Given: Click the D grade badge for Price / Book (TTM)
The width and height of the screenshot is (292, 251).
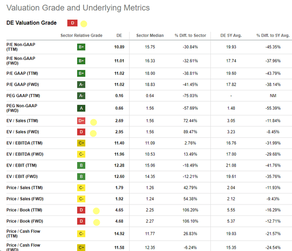Looking at the screenshot, I should (81, 210).
